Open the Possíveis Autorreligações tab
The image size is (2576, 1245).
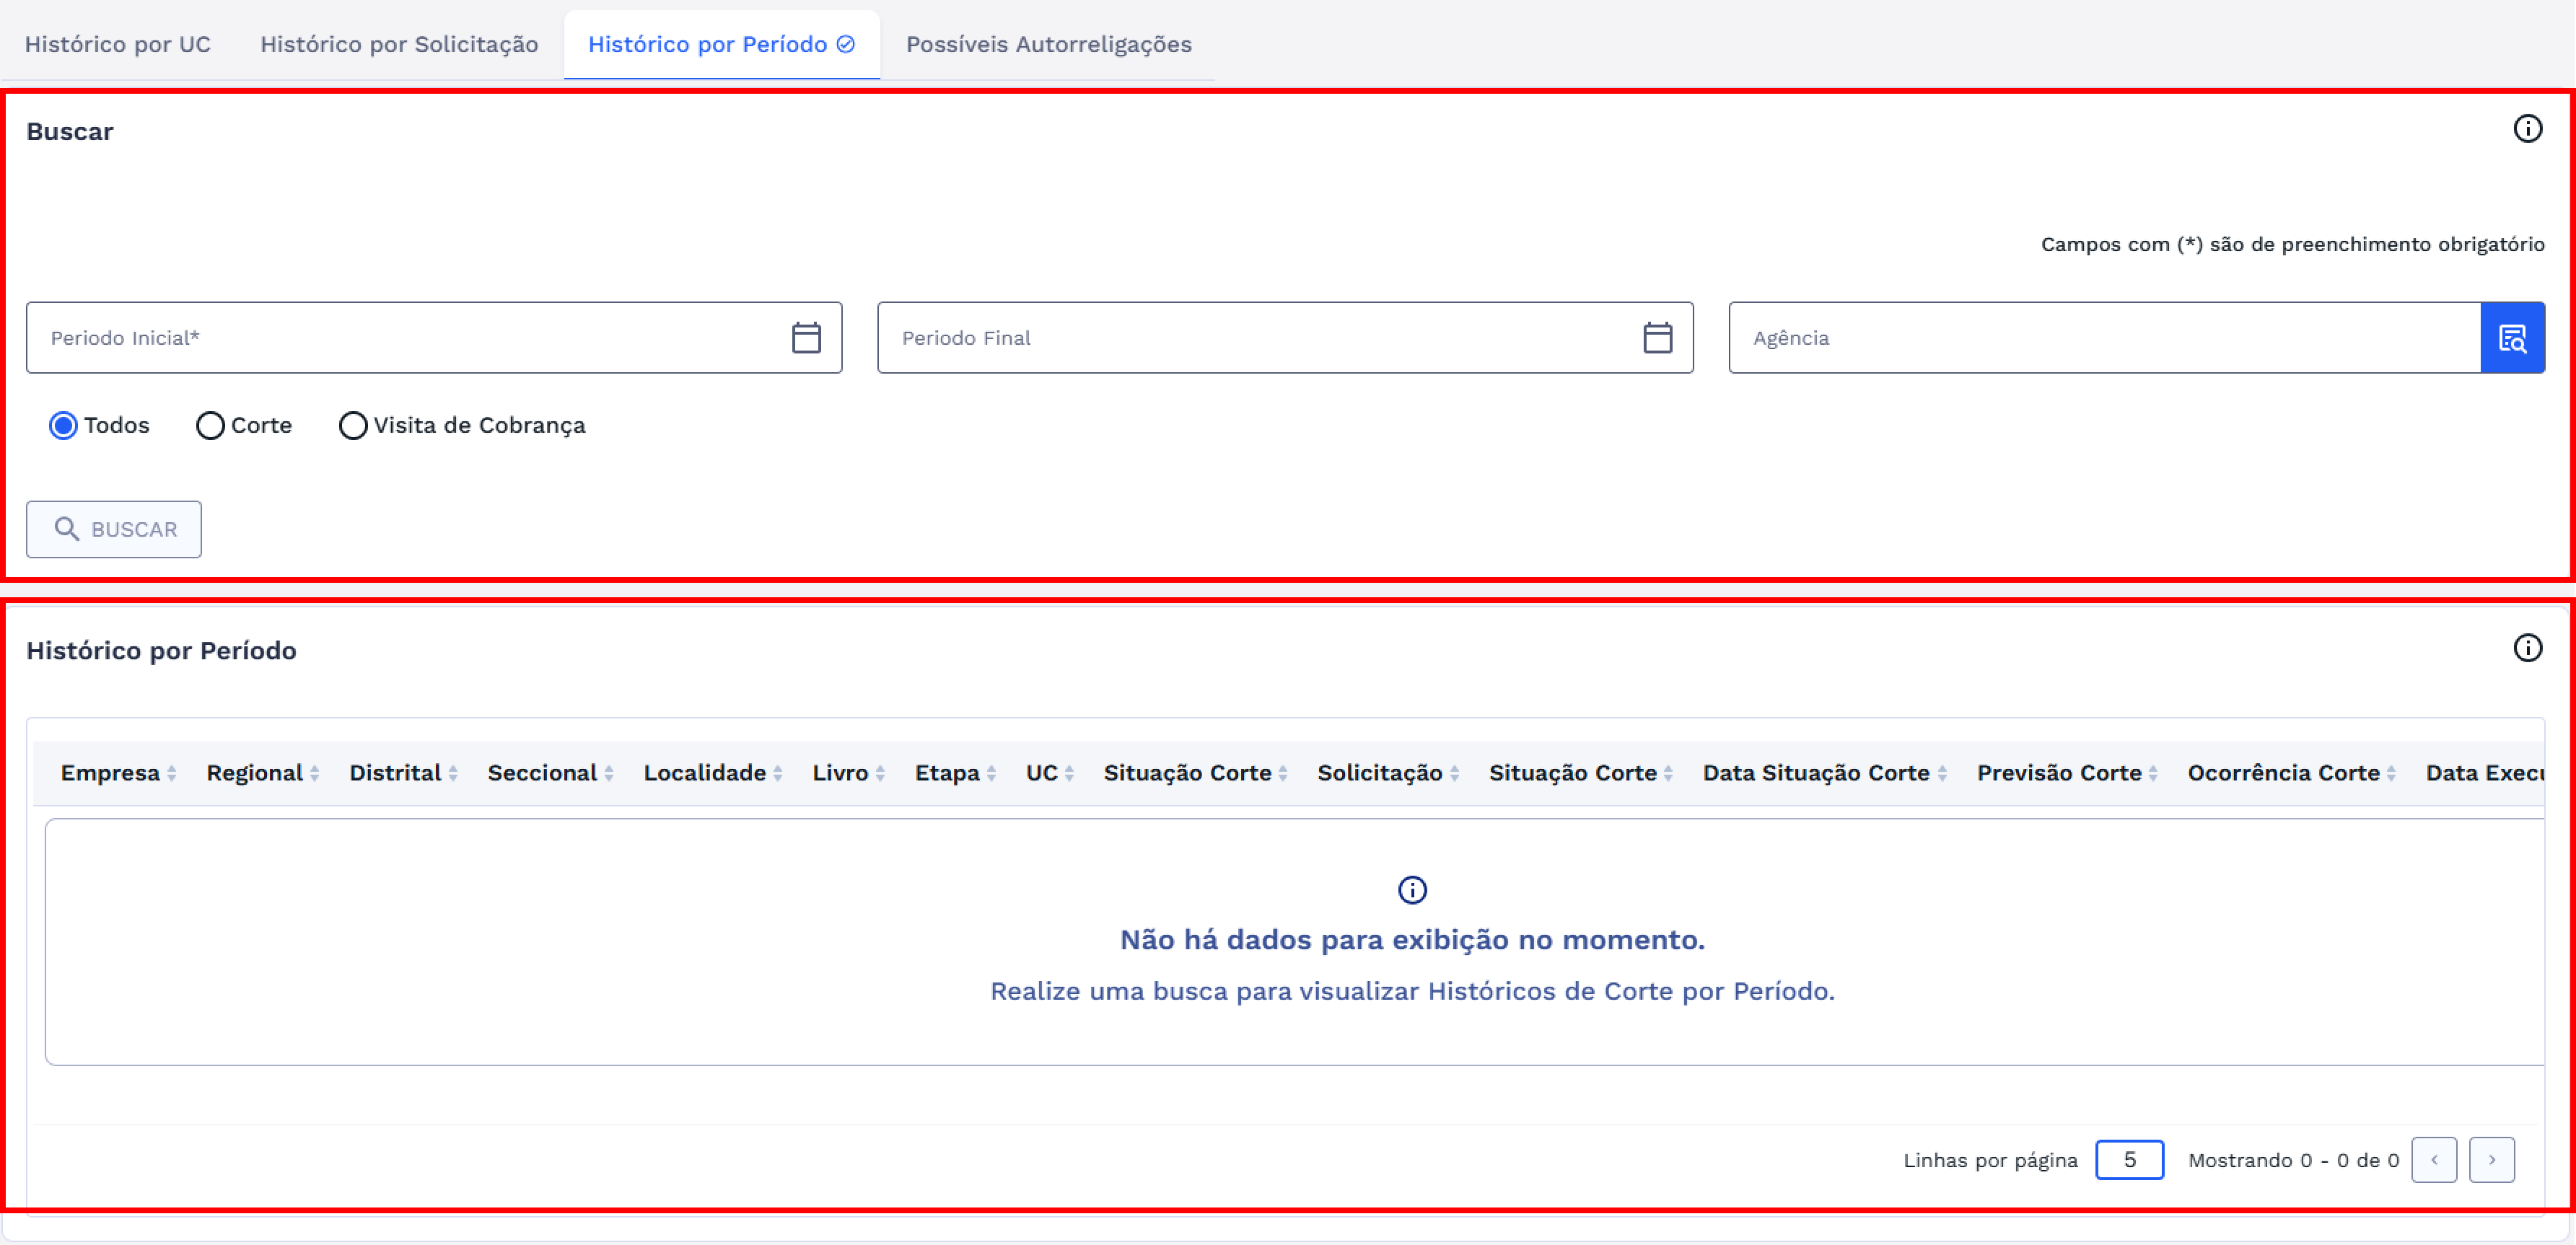1048,45
